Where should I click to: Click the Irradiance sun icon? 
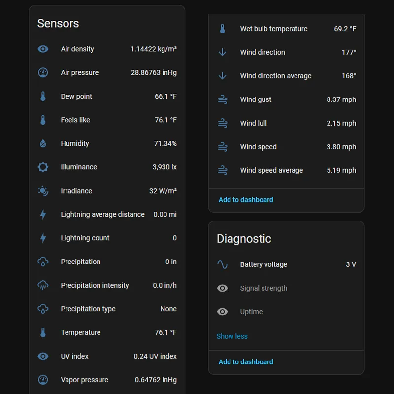point(43,191)
